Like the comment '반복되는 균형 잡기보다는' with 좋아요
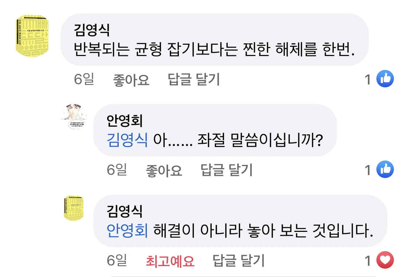Image resolution: width=407 pixels, height=277 pixels. (131, 80)
